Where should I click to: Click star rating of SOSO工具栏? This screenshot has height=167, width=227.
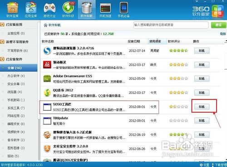coord(179,107)
